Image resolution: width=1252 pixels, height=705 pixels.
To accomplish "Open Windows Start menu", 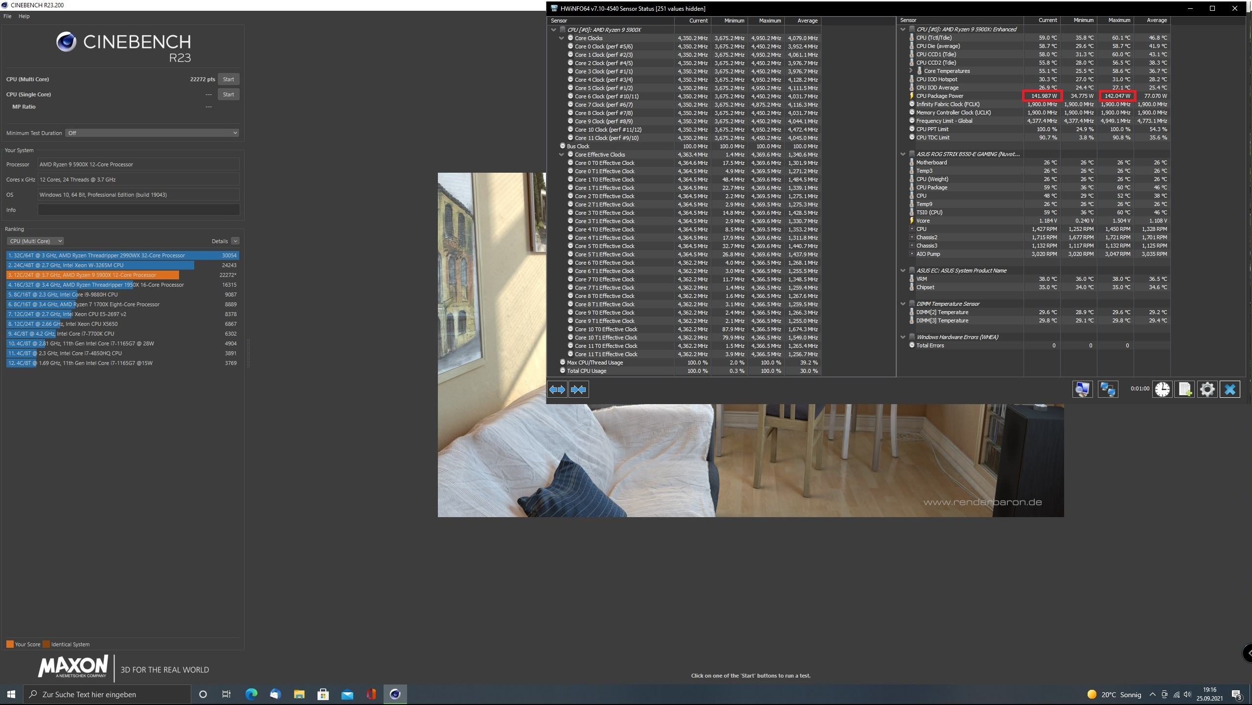I will coord(11,694).
